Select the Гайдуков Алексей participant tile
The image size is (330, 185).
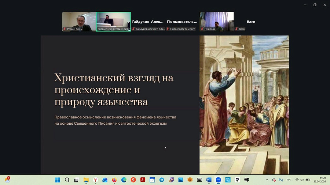pos(148,22)
